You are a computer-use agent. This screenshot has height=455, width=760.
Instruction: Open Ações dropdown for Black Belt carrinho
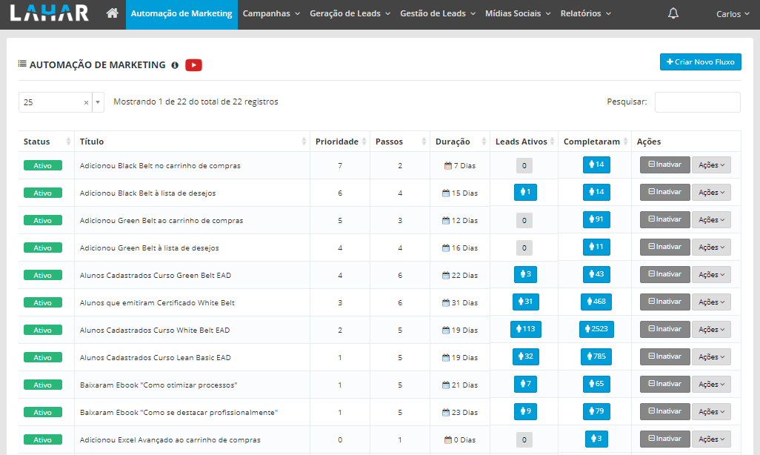[711, 165]
